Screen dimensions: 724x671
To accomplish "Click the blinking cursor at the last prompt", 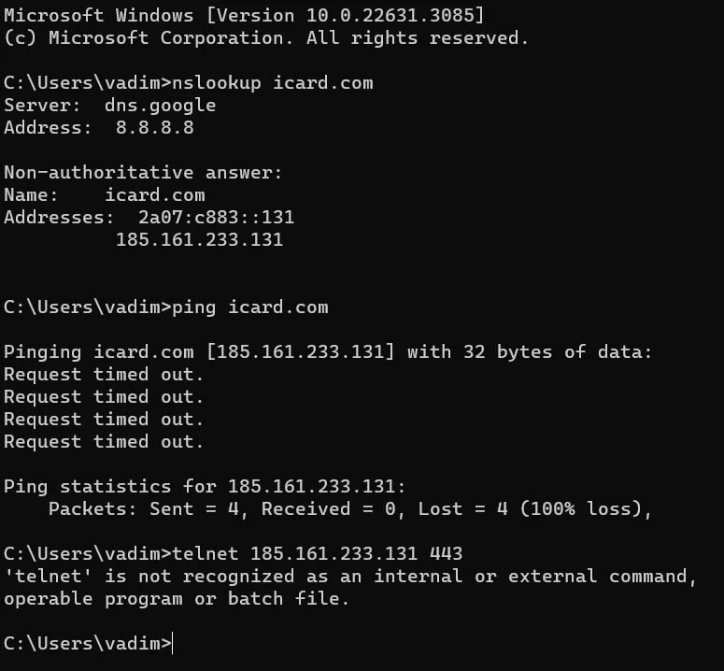I will 173,644.
